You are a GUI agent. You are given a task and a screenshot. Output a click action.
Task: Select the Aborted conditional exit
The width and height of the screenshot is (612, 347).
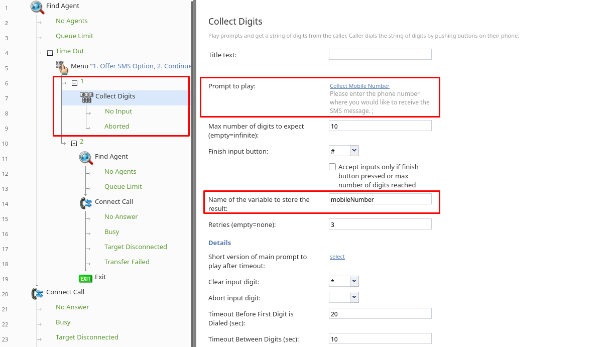click(116, 127)
